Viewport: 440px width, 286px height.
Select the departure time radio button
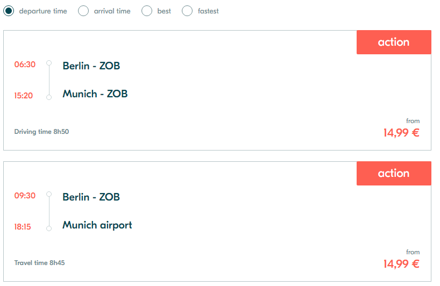pos(9,11)
